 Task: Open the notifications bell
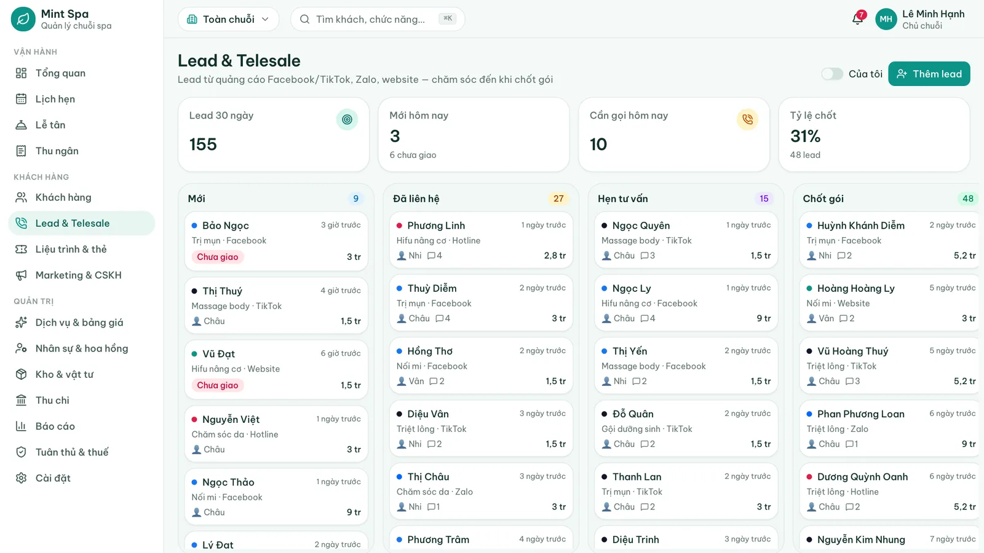tap(857, 19)
